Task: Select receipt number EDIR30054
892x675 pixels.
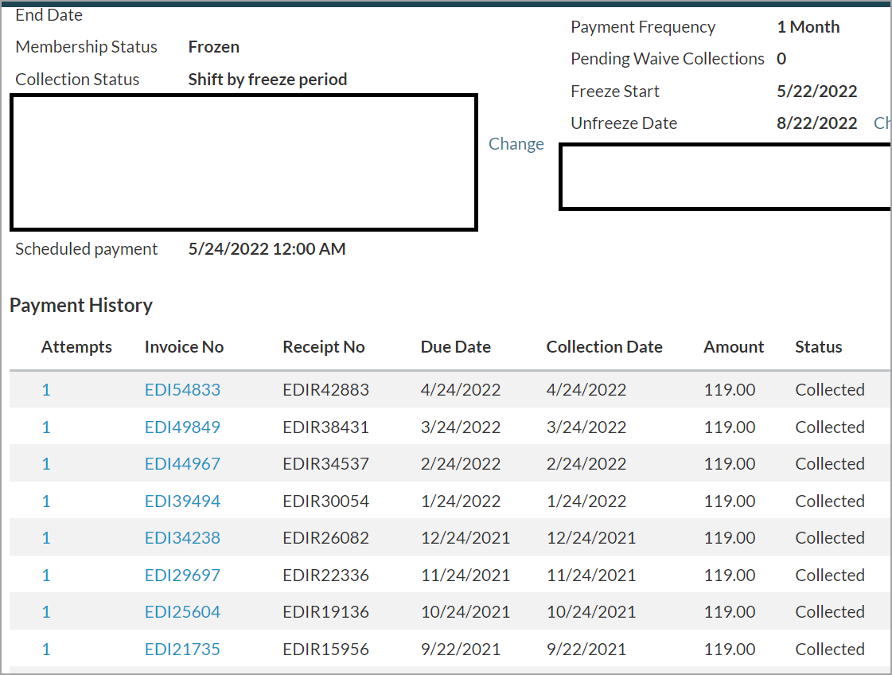Action: 325,501
